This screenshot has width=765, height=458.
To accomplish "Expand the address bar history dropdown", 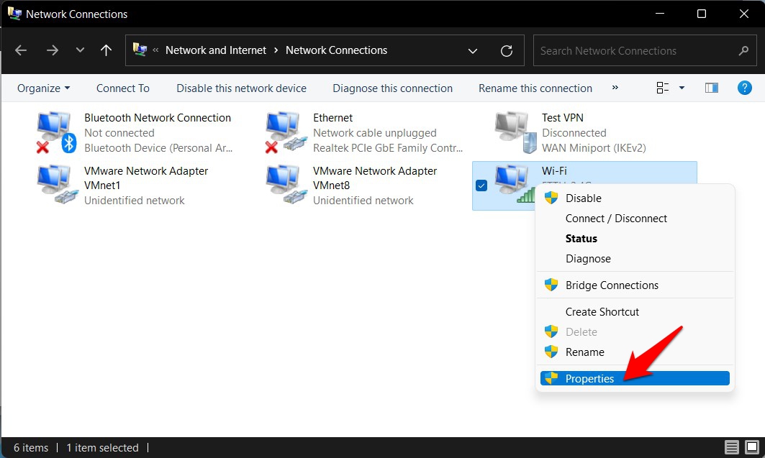I will [x=473, y=51].
